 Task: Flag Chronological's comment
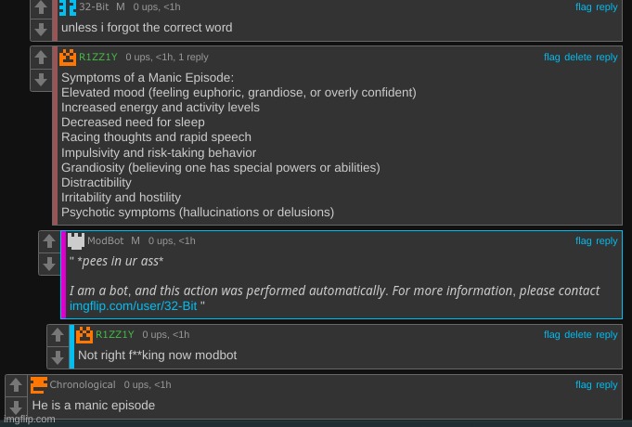[583, 384]
